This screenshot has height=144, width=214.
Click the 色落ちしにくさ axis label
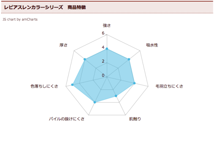[x=44, y=86]
